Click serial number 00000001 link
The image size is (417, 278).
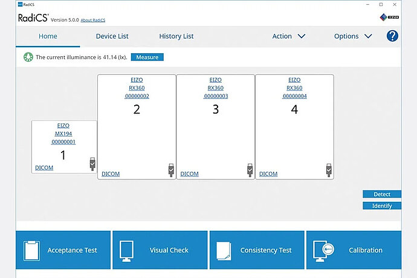click(63, 142)
